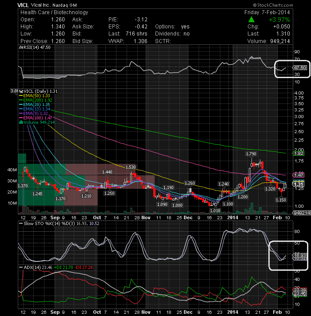Click the VICL ticker symbol in the header
The image size is (311, 316).
tap(23, 5)
